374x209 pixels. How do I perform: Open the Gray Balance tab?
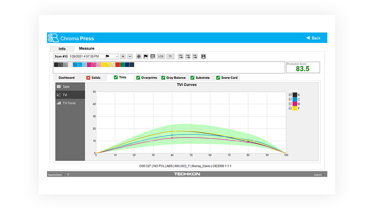174,78
